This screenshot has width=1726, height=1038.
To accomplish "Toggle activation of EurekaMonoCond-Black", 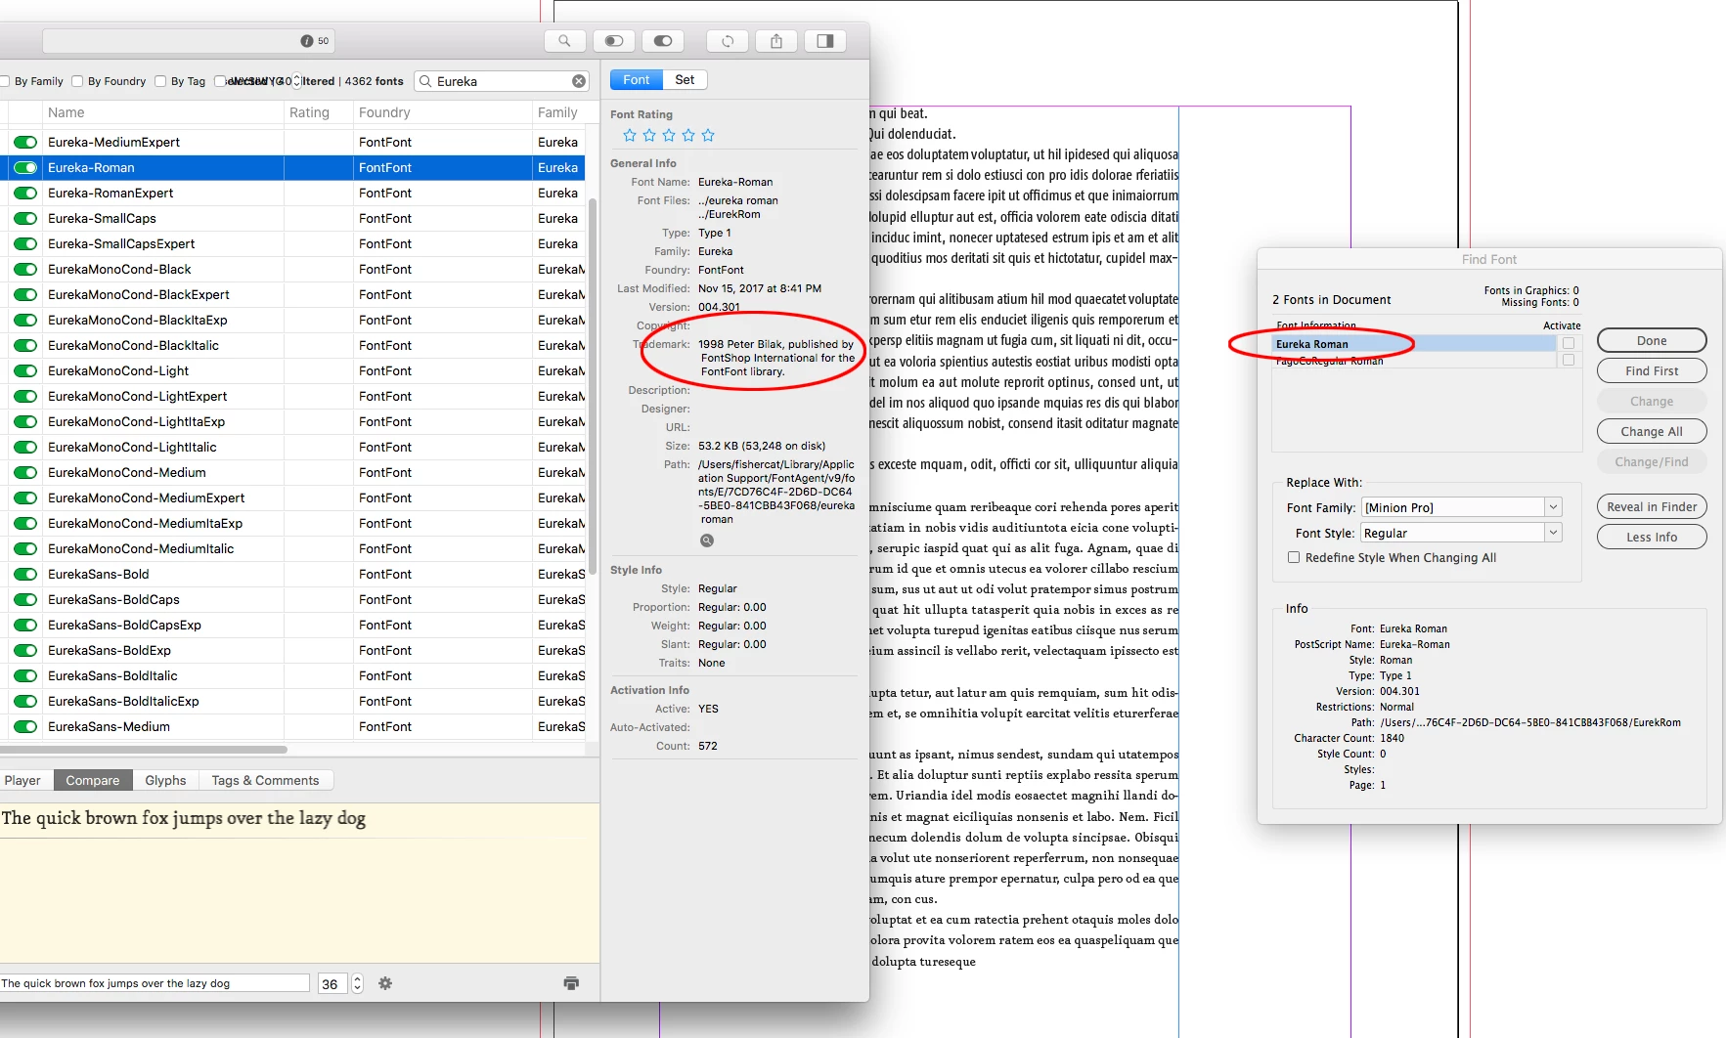I will (x=25, y=269).
